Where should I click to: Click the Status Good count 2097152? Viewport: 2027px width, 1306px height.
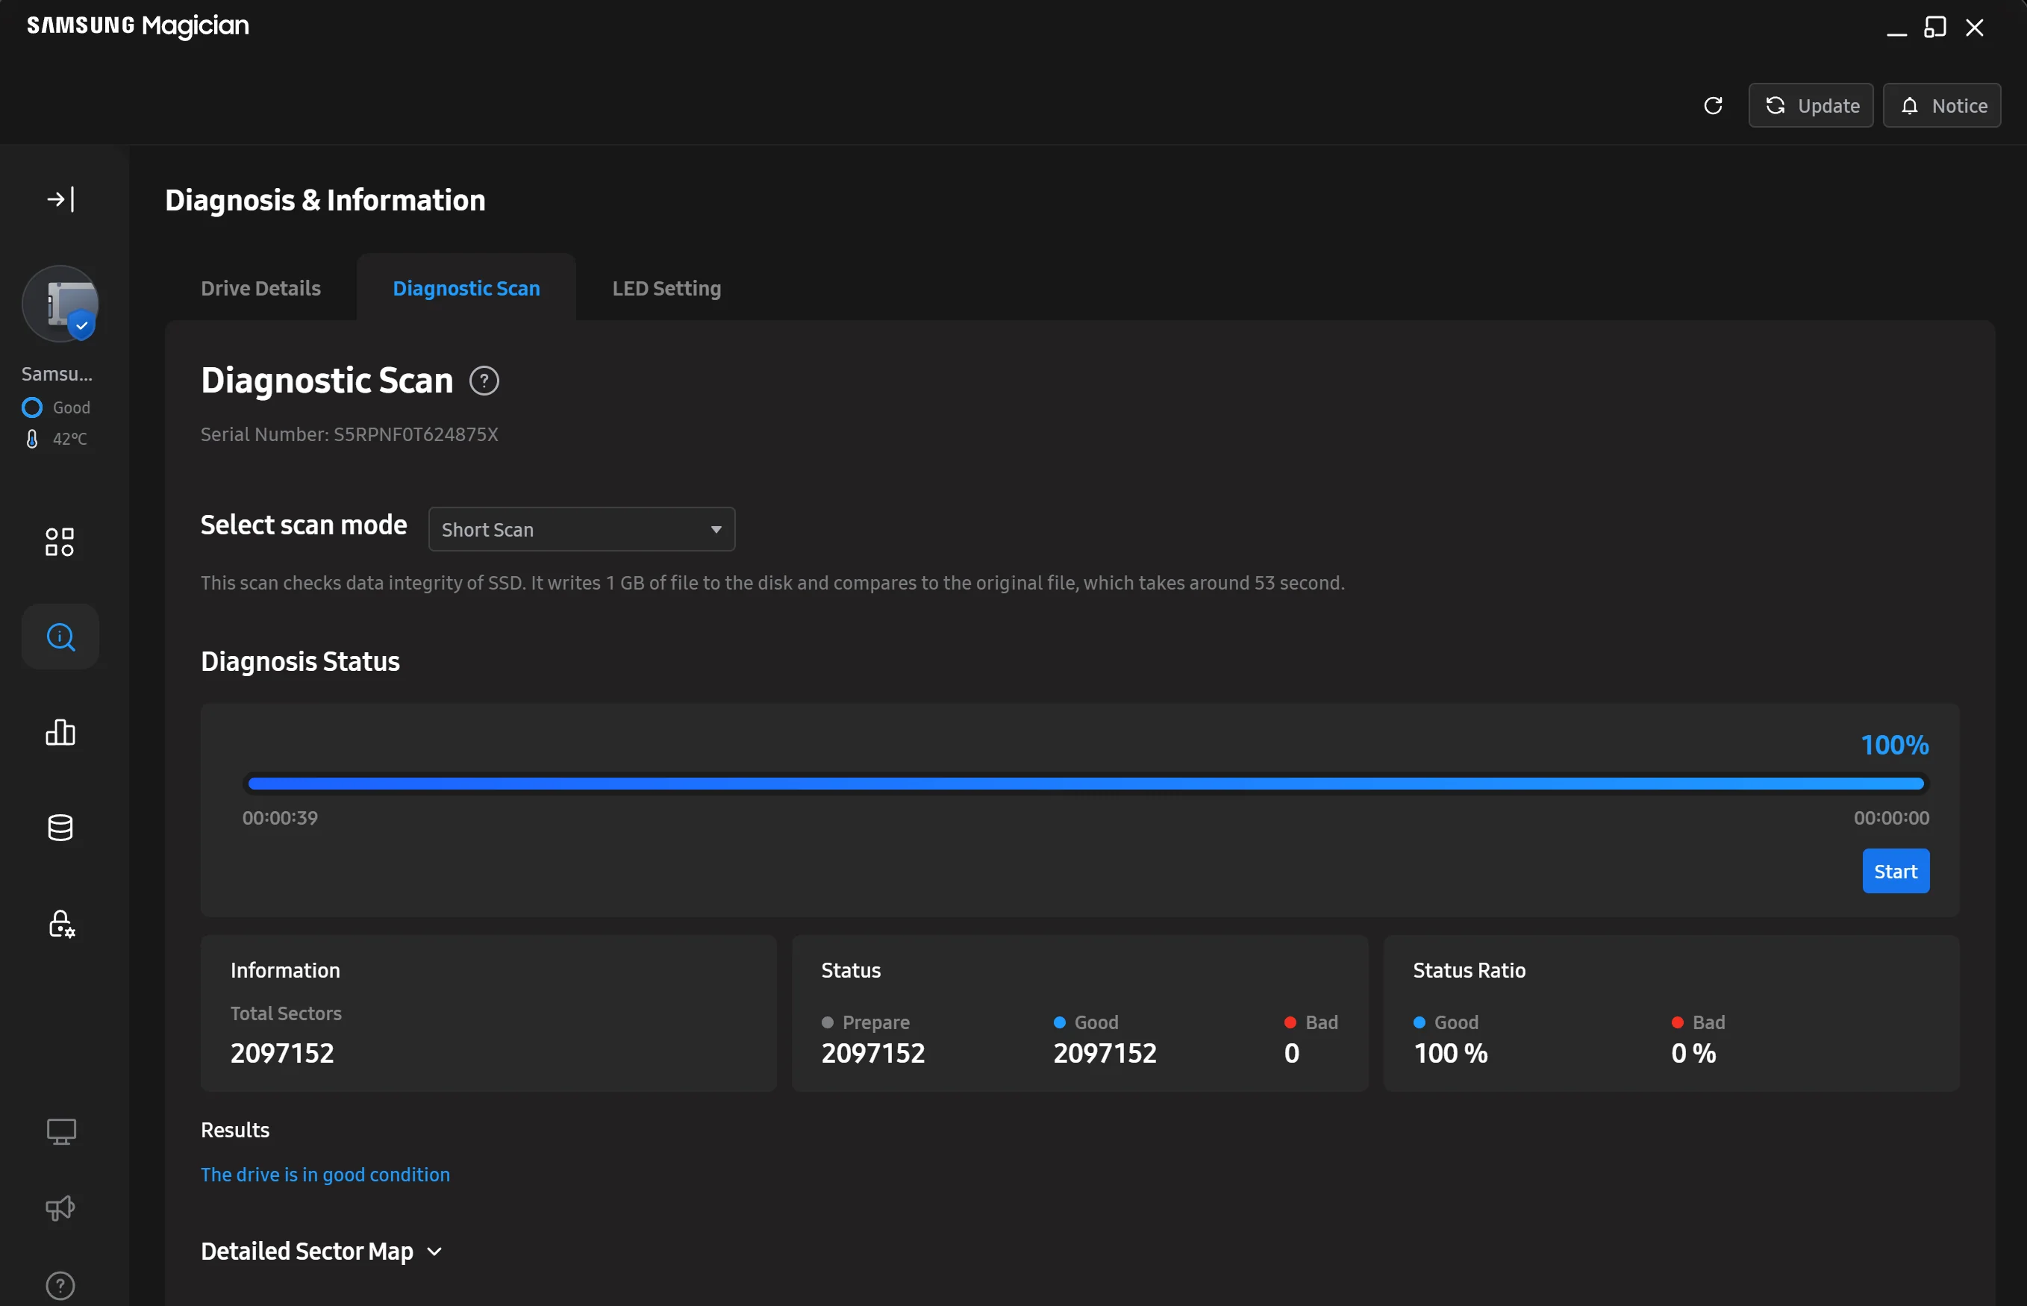point(1105,1053)
